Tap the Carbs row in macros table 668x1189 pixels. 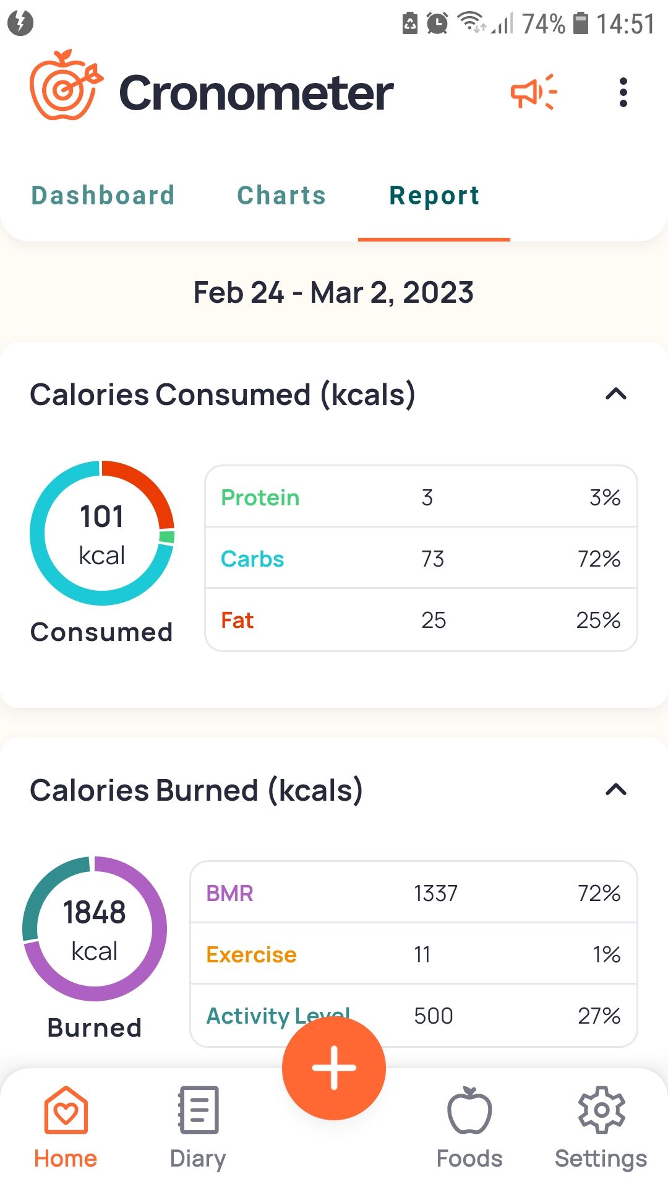point(421,559)
